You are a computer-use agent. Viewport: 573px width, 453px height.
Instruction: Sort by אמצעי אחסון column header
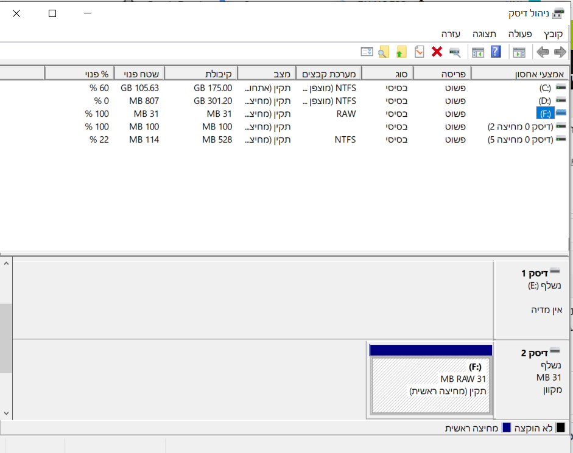click(519, 74)
